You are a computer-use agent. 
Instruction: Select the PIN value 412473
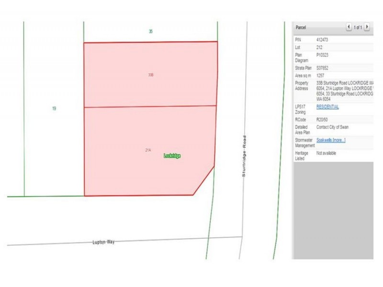[322, 39]
